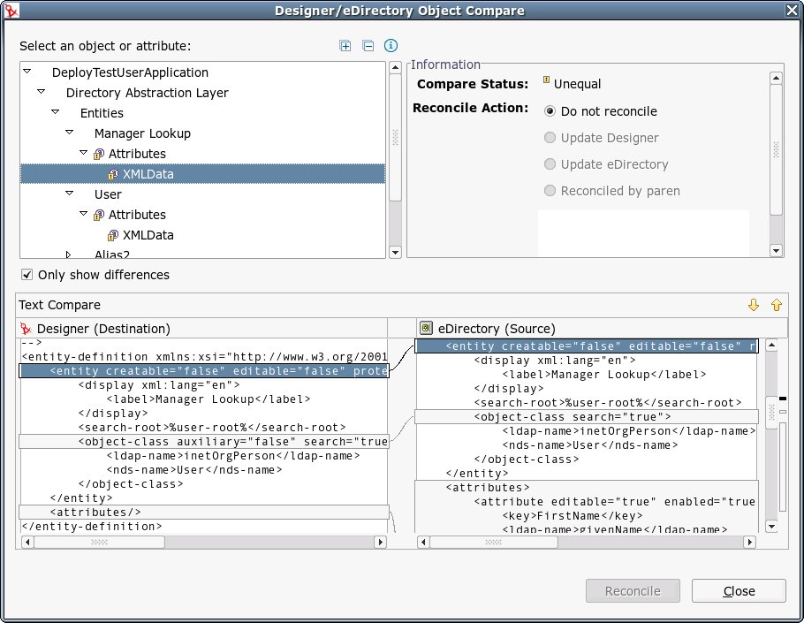Image resolution: width=804 pixels, height=623 pixels.
Task: Click object-class search line in eDirectory pane
Action: click(x=586, y=417)
